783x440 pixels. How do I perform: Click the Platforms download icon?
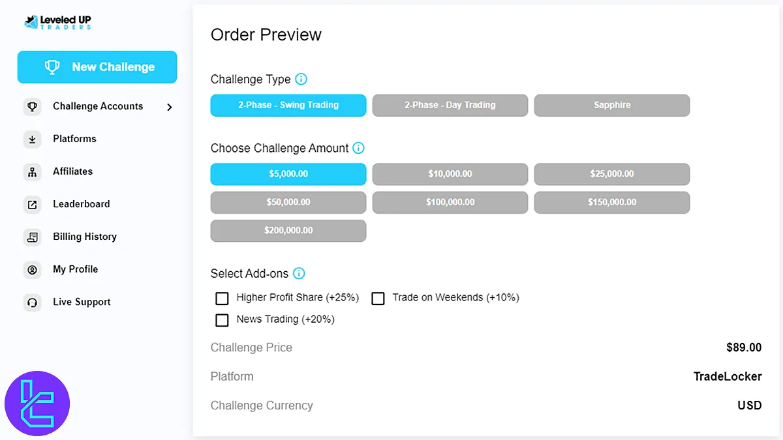point(32,139)
